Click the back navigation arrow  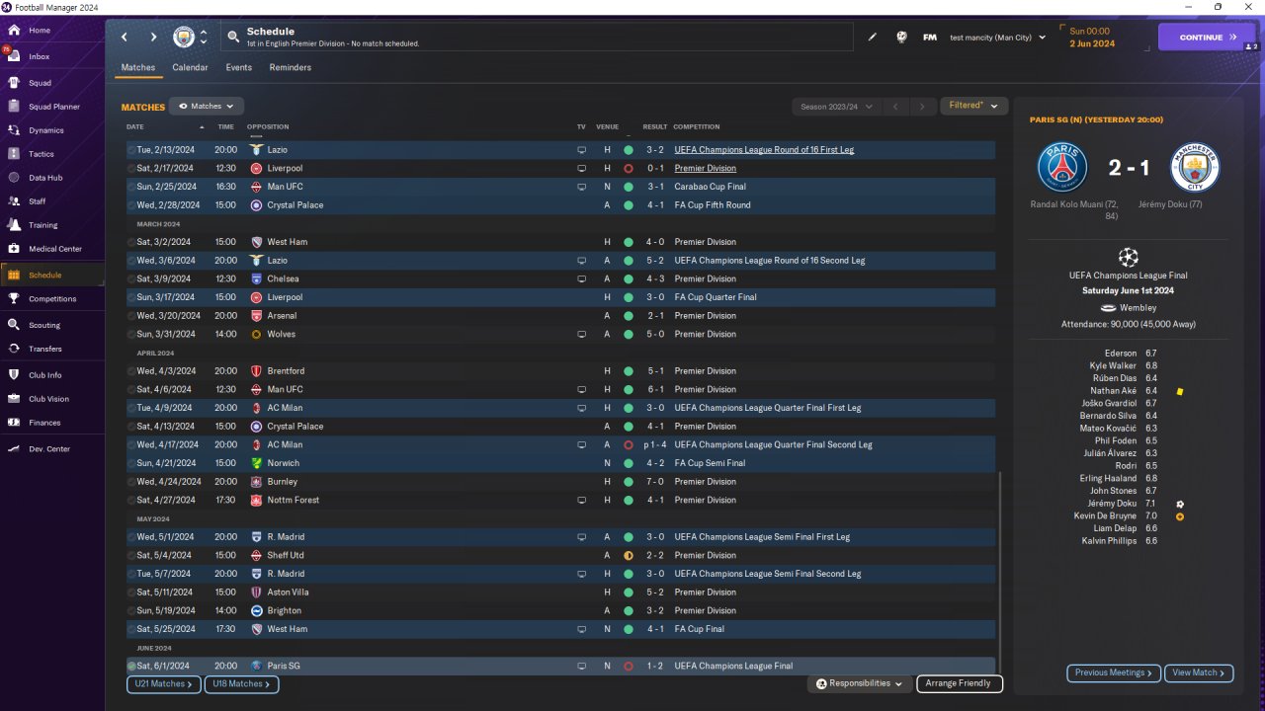coord(125,38)
